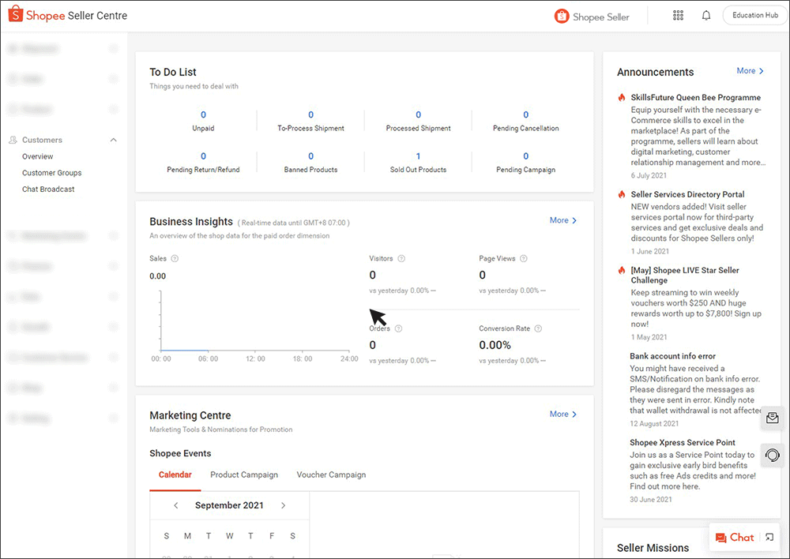Click the Sold Out Products count
This screenshot has width=790, height=559.
click(x=418, y=156)
